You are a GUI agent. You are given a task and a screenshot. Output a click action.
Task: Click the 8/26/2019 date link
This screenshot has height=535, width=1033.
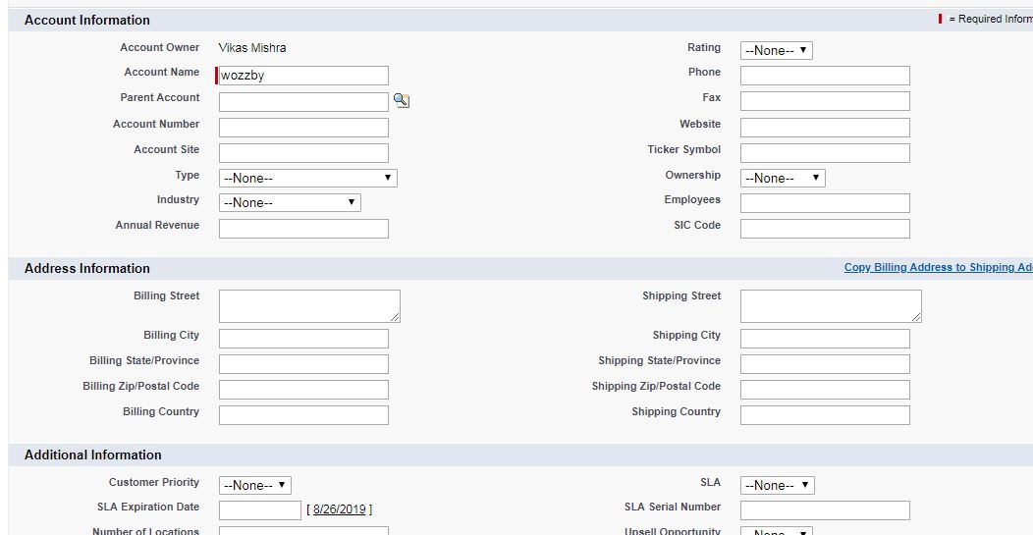coord(340,509)
